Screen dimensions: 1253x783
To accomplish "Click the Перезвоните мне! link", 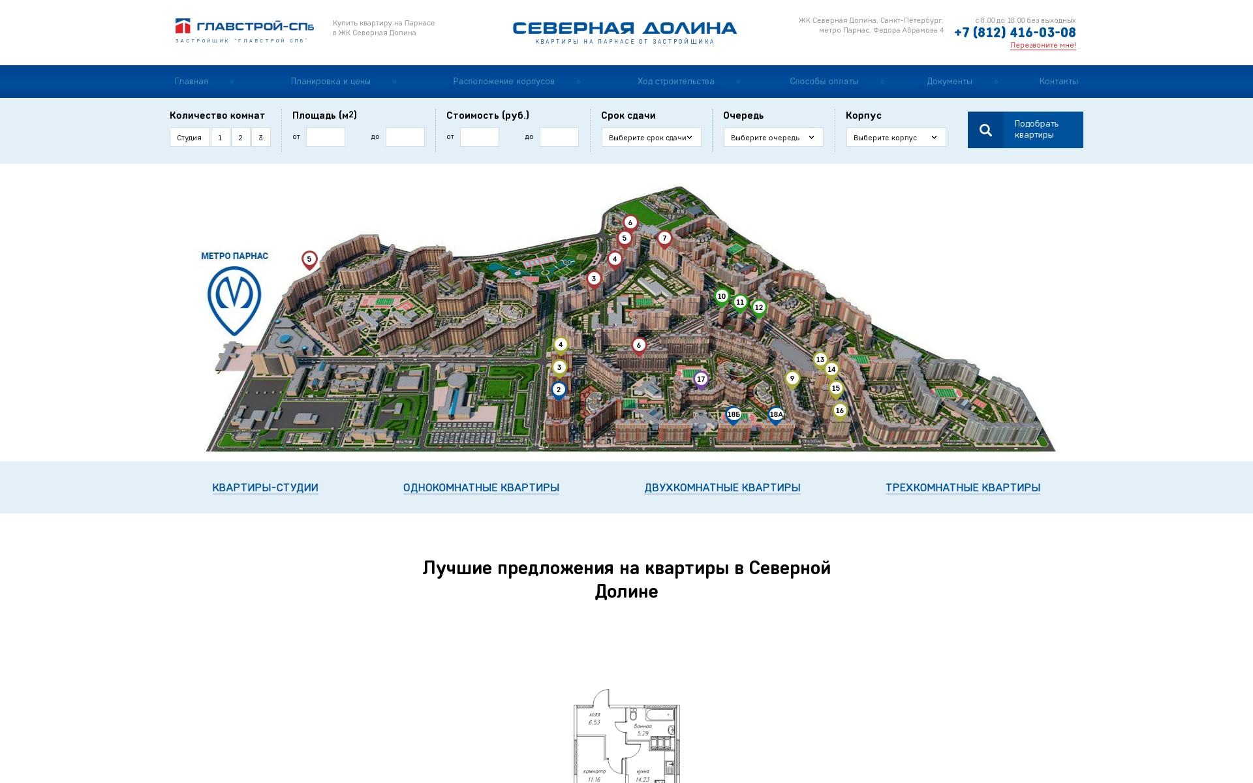I will pyautogui.click(x=1043, y=45).
